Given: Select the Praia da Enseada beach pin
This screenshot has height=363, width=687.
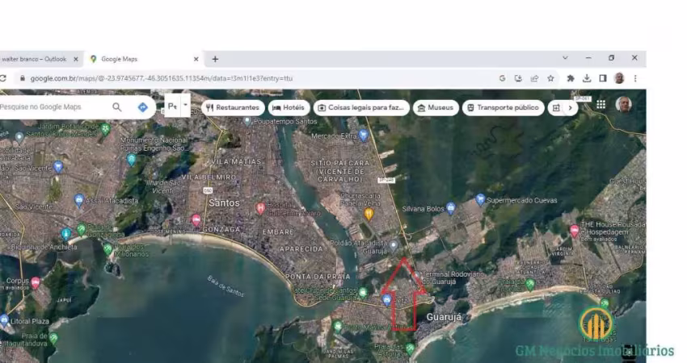Looking at the screenshot, I should point(530,284).
